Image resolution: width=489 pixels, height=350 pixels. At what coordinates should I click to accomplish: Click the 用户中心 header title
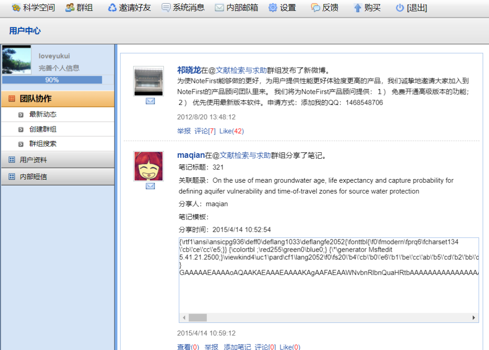25,30
